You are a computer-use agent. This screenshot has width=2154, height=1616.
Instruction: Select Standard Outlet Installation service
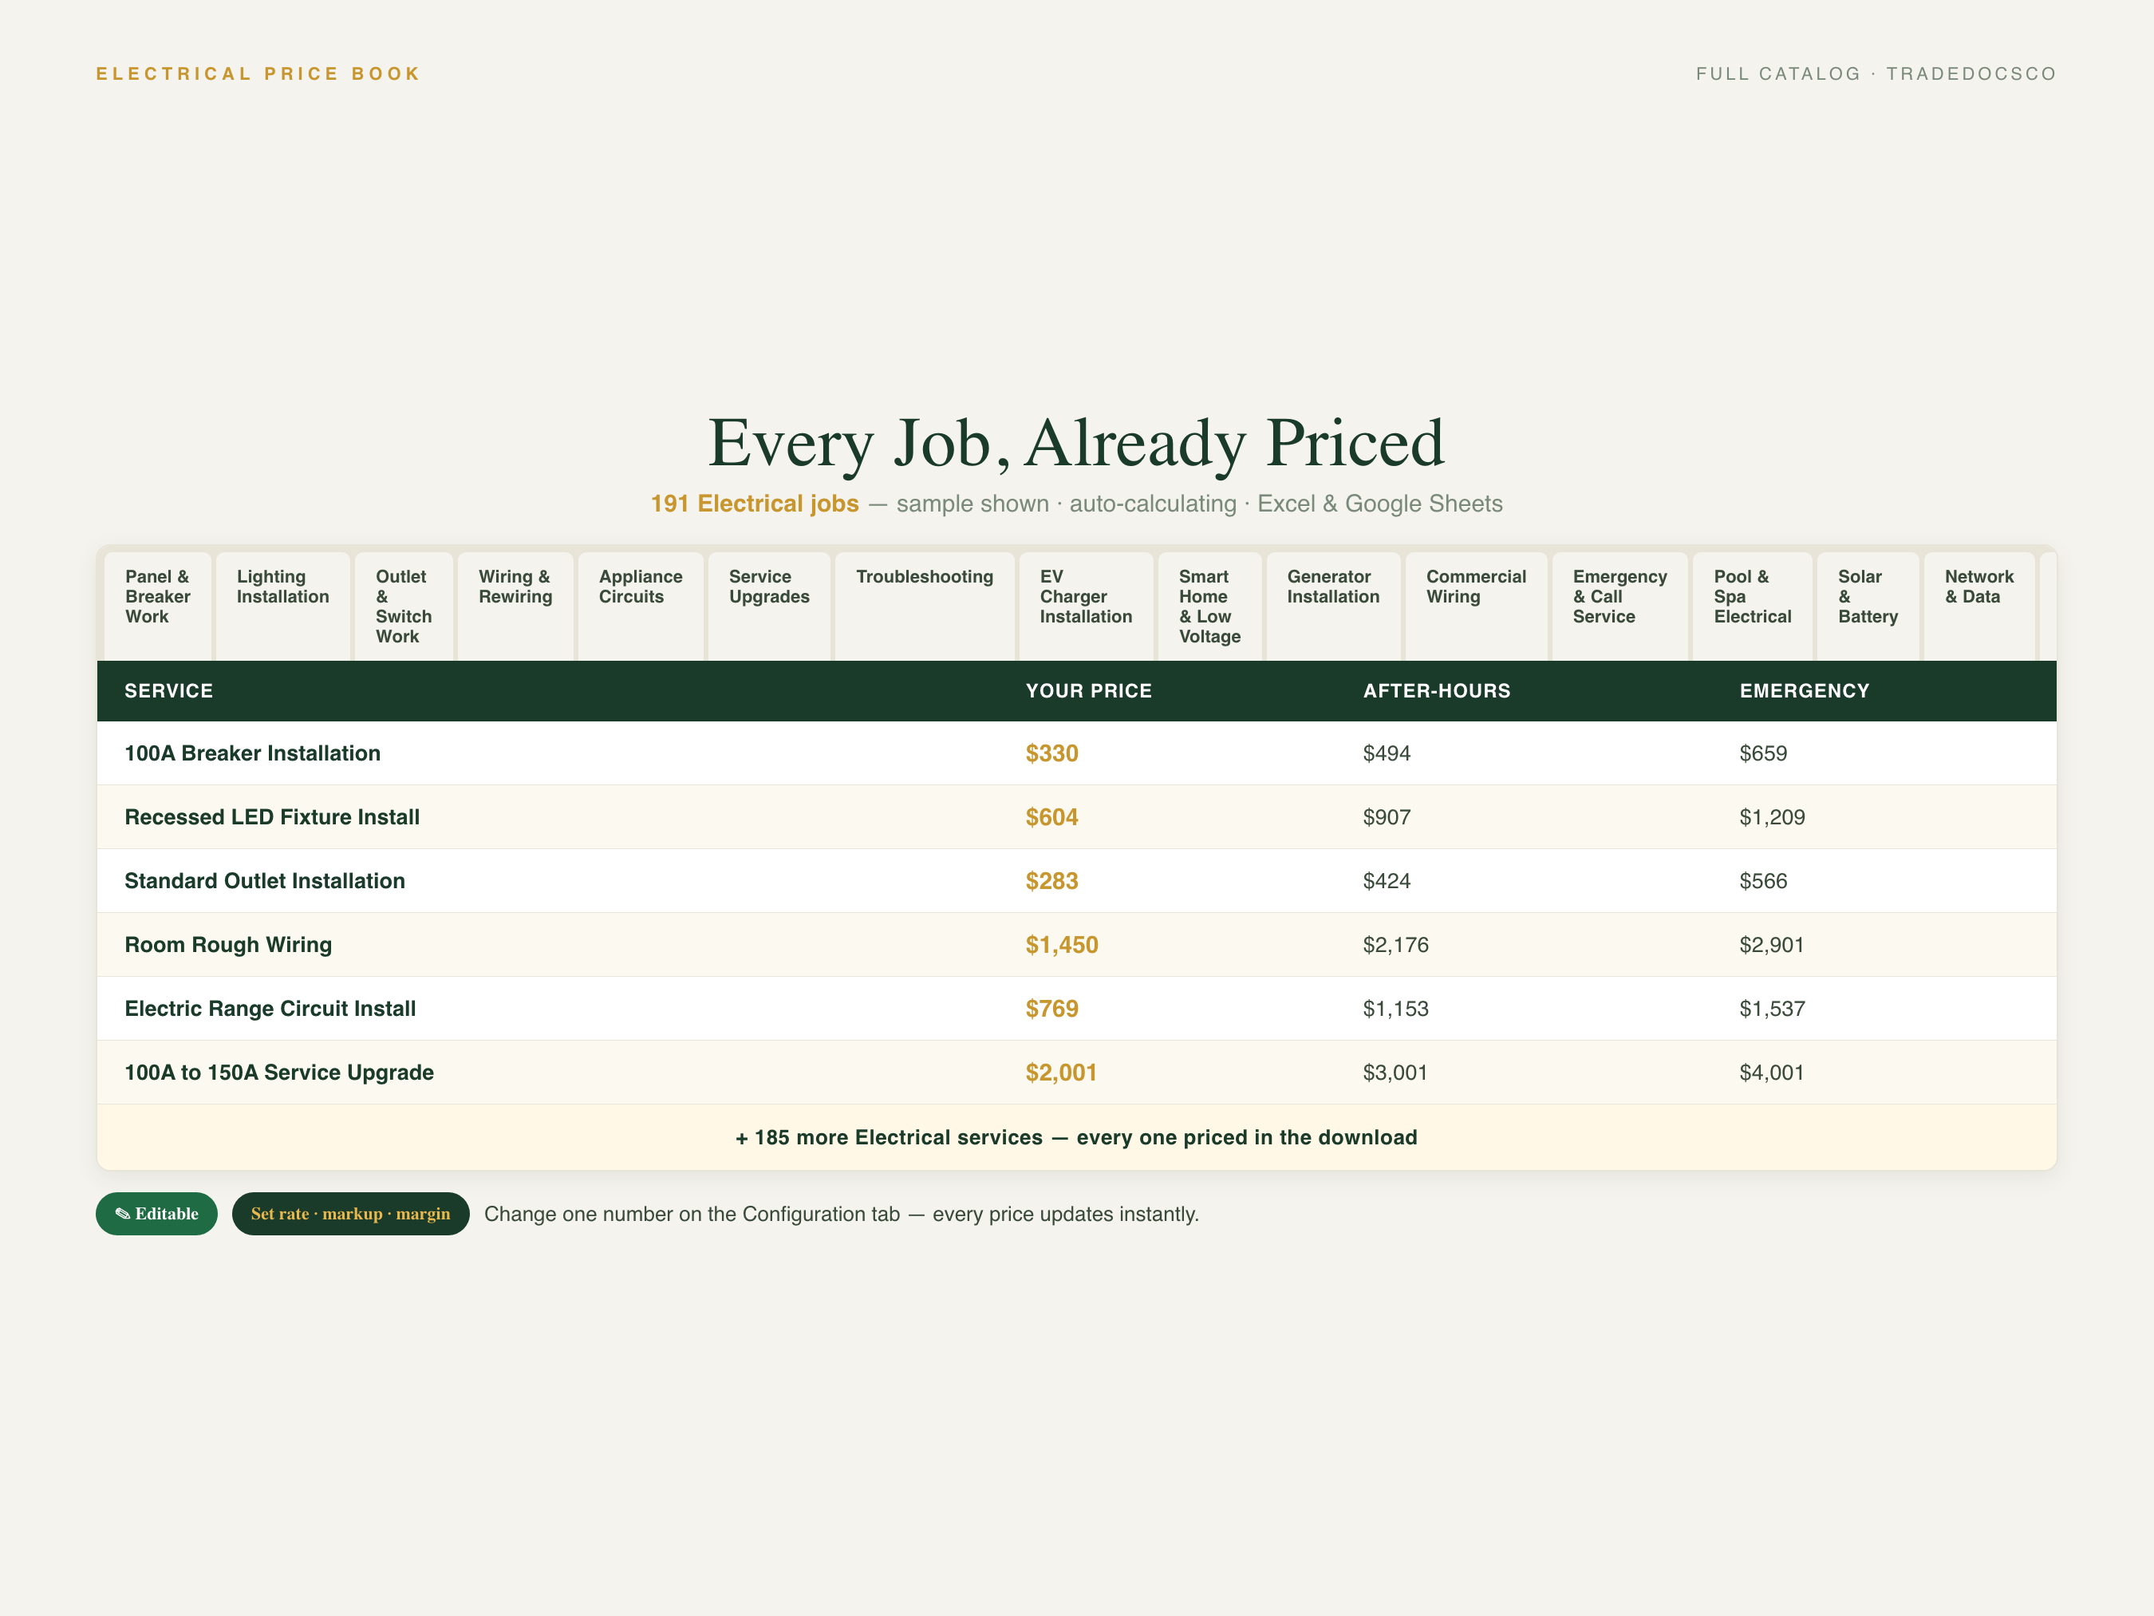click(x=265, y=880)
